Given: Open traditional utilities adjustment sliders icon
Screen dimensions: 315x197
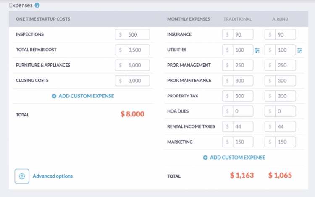Looking at the screenshot, I should (257, 50).
